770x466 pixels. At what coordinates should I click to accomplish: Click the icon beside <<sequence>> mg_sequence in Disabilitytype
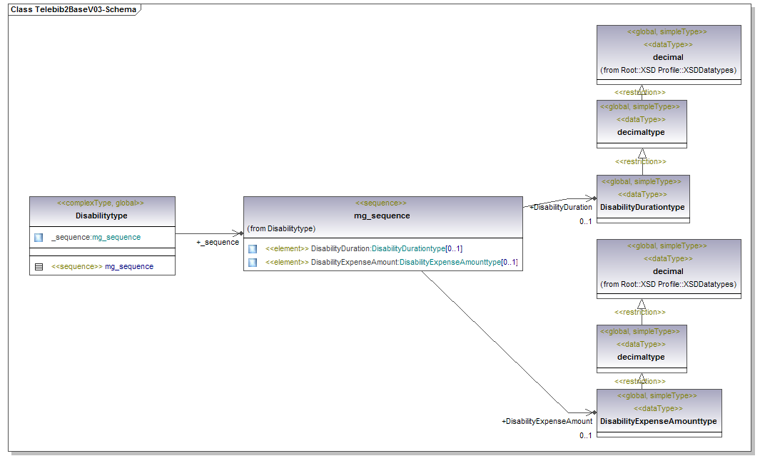pos(39,266)
